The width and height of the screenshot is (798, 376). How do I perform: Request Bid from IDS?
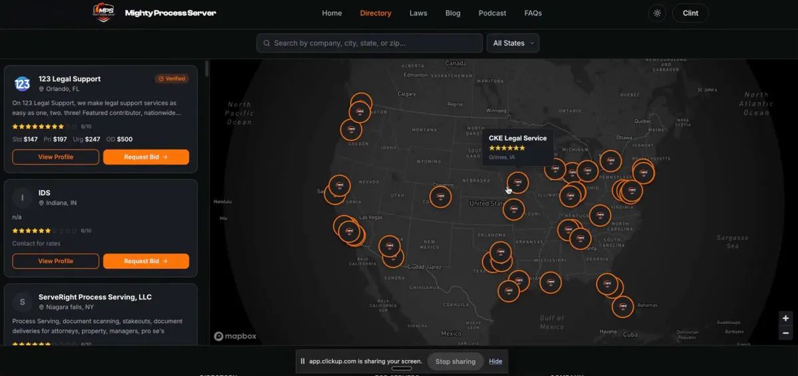(146, 261)
